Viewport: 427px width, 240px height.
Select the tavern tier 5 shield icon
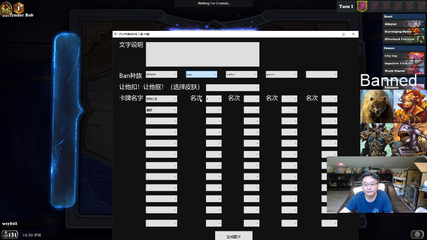click(x=409, y=6)
